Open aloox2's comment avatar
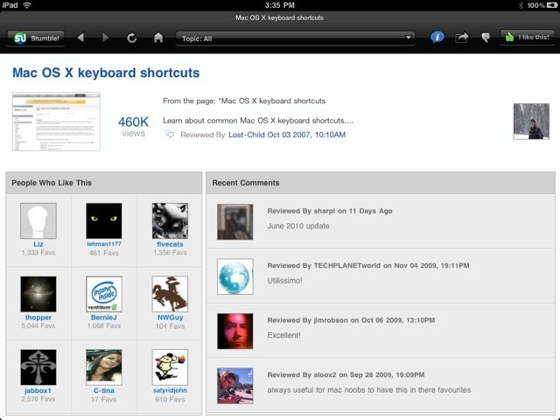 point(235,386)
